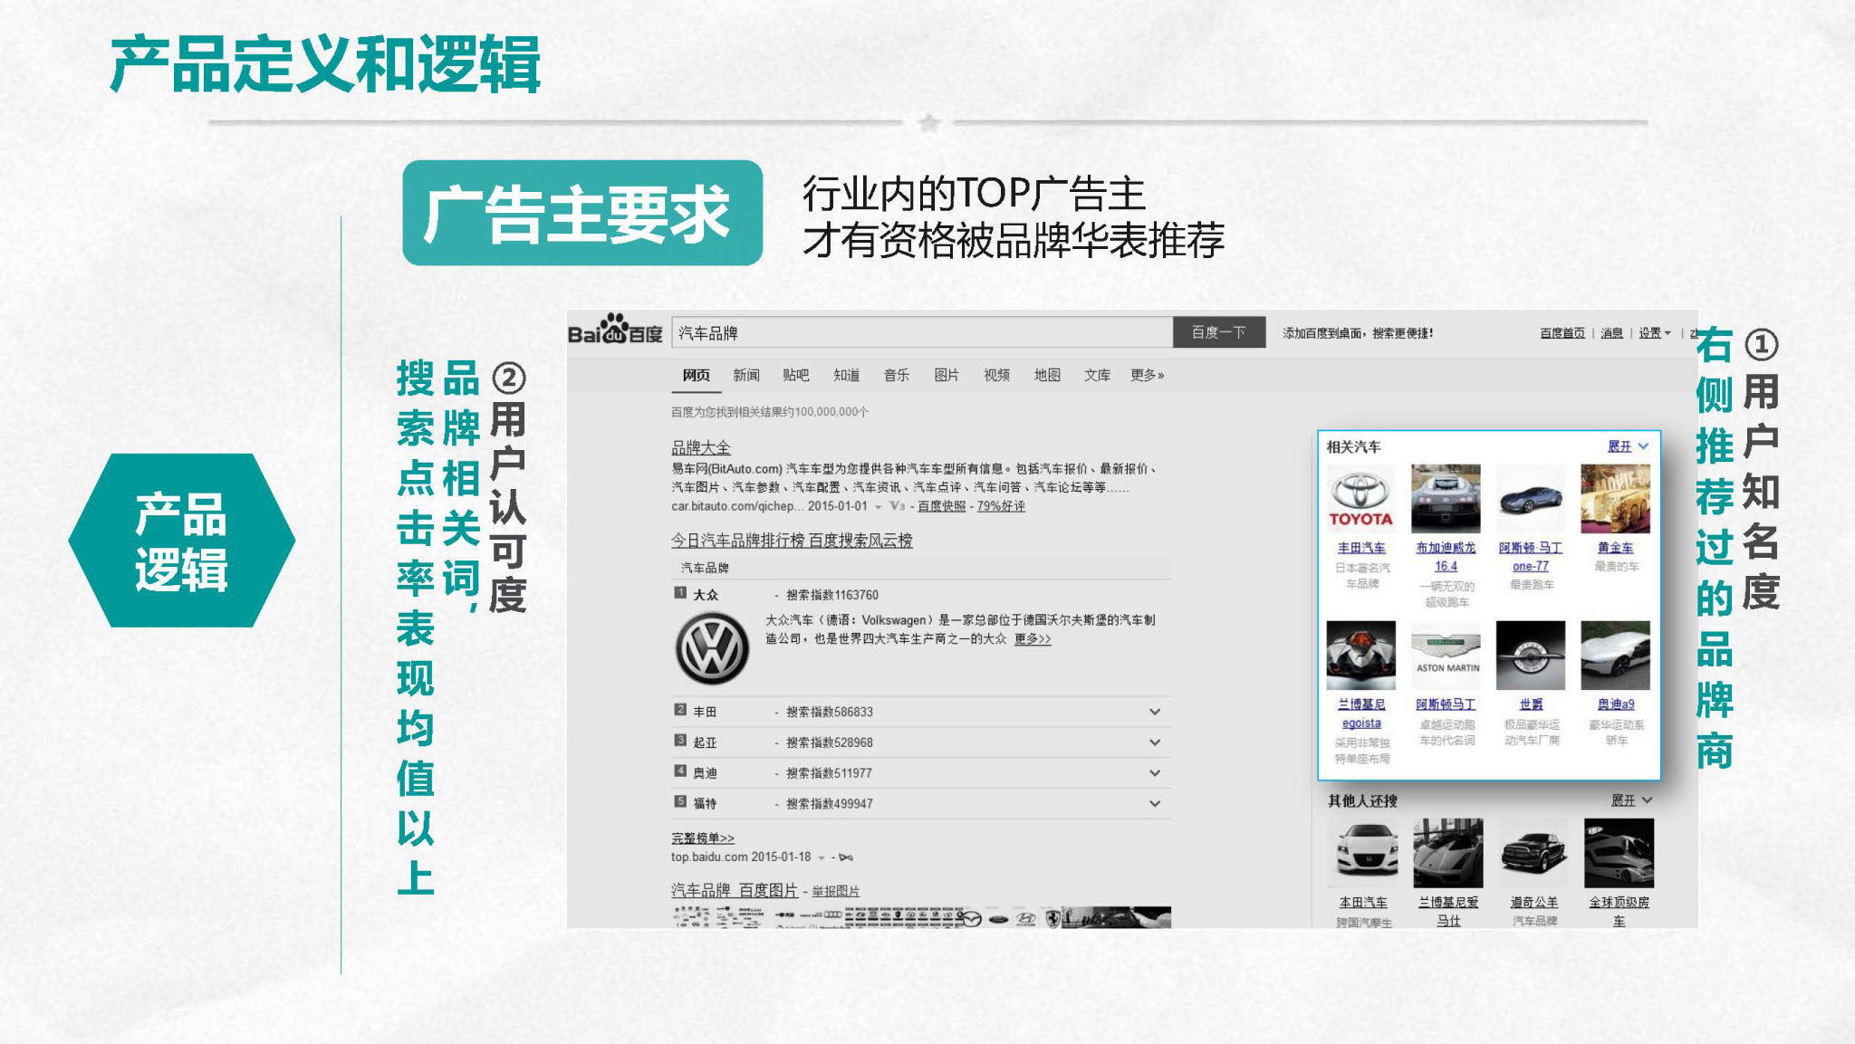Image resolution: width=1855 pixels, height=1044 pixels.
Task: Click the 完整榜单 link
Action: click(702, 838)
